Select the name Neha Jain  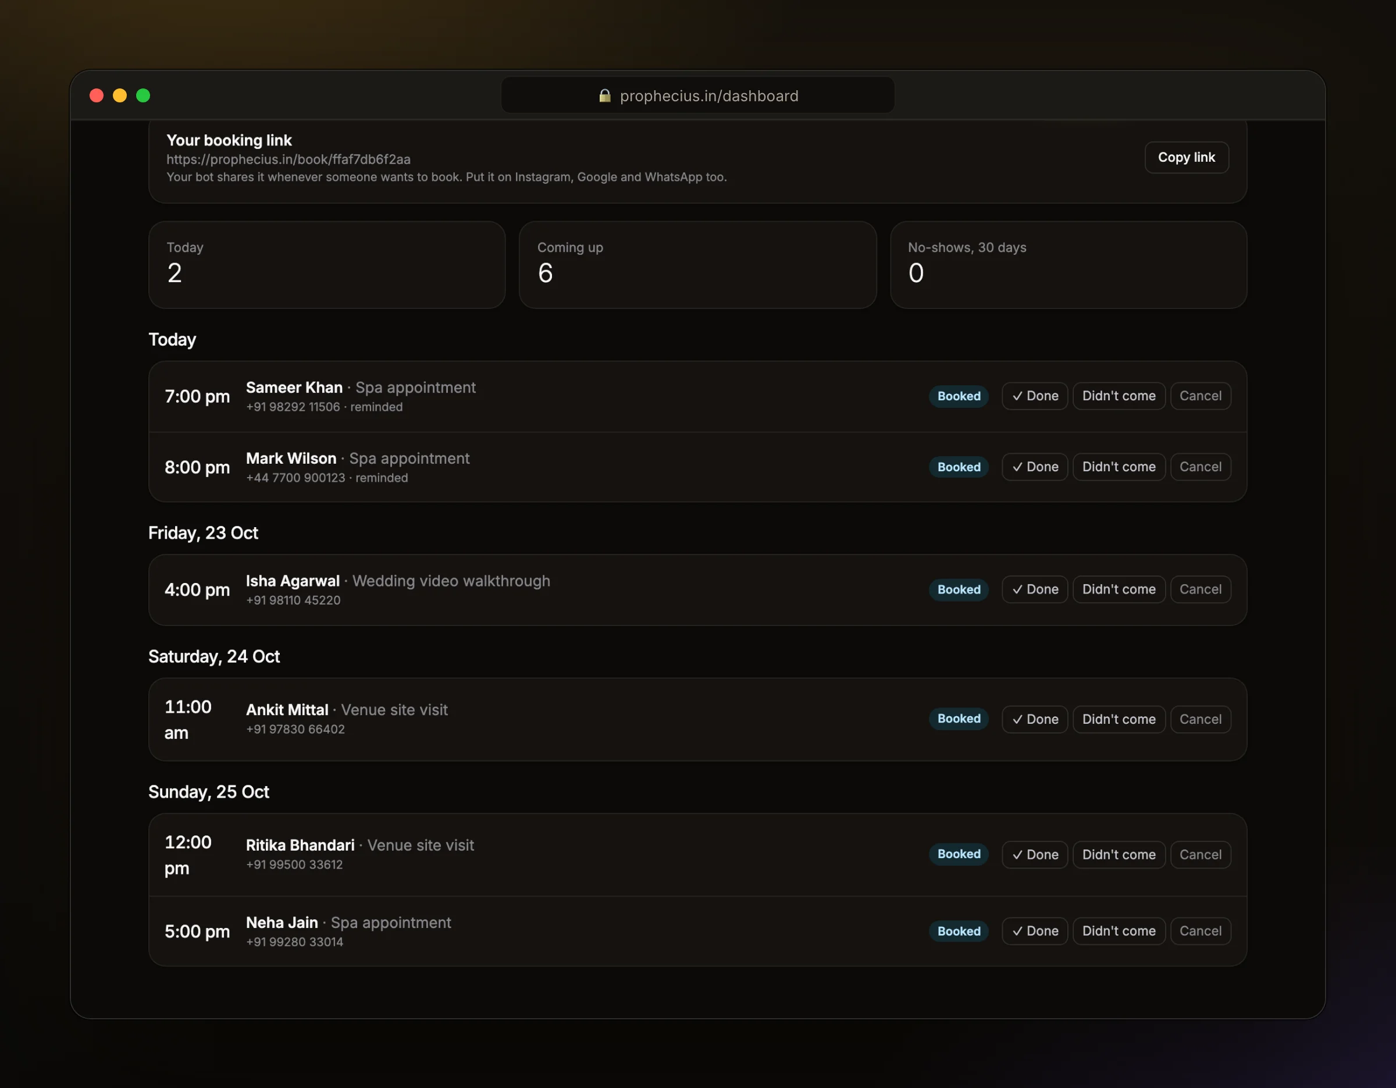point(282,922)
